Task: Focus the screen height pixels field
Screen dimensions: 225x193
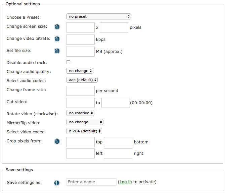Action: (x=114, y=27)
